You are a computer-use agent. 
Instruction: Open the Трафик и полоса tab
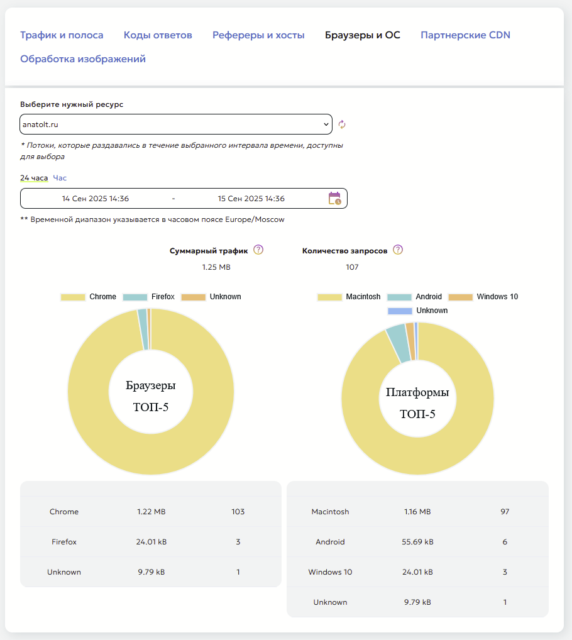[62, 35]
